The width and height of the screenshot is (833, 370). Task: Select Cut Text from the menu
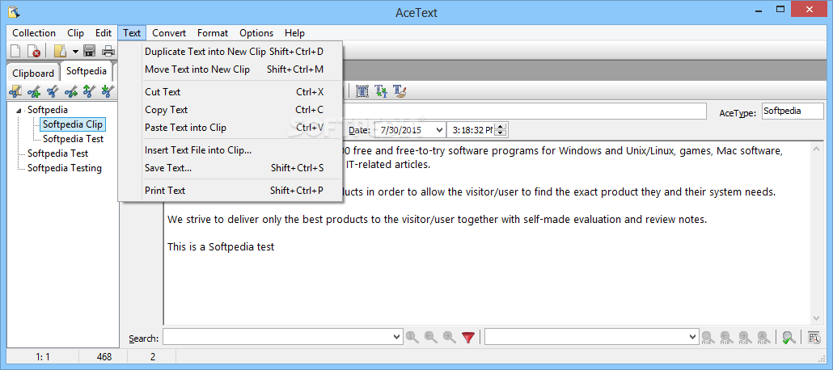(230, 92)
